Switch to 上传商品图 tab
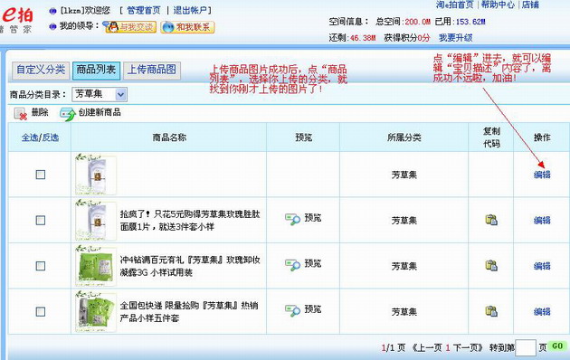The image size is (570, 360). point(152,70)
